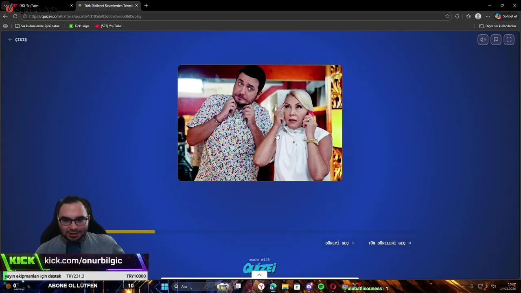Screen dimensions: 521x293
Task: Open the Quizei logo link at the bottom
Action: tap(260, 268)
